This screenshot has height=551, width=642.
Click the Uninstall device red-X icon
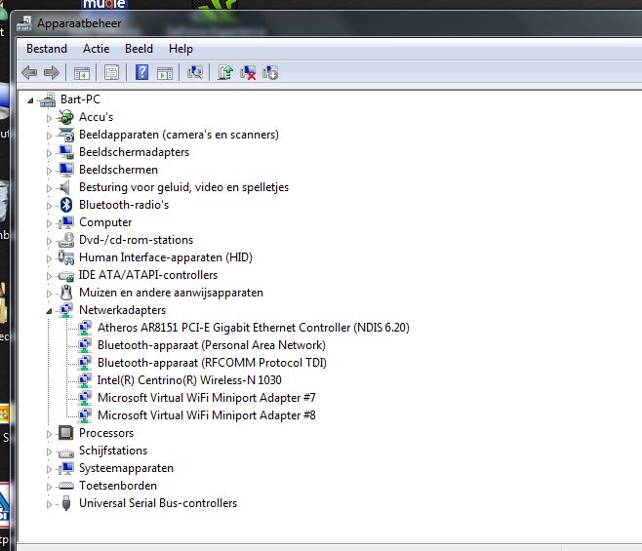tap(248, 73)
